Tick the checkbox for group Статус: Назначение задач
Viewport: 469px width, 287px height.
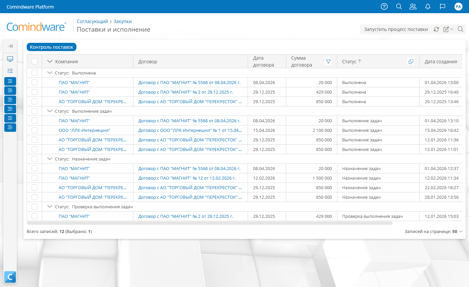point(35,159)
